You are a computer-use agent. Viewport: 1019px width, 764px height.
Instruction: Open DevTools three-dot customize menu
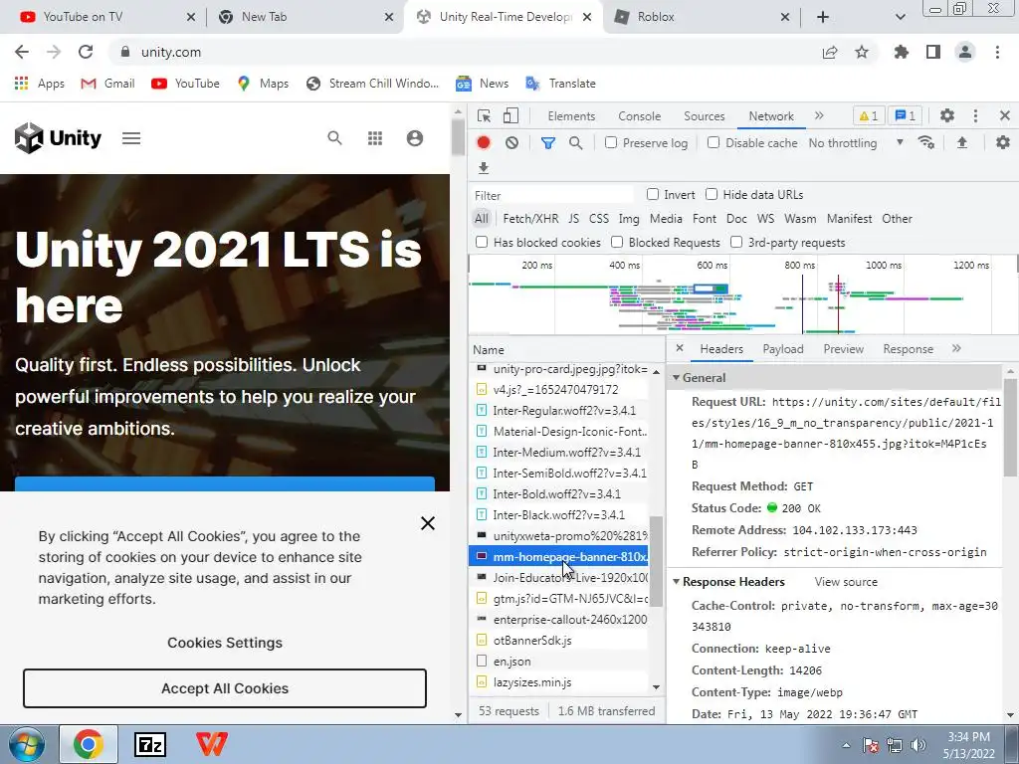coord(975,115)
